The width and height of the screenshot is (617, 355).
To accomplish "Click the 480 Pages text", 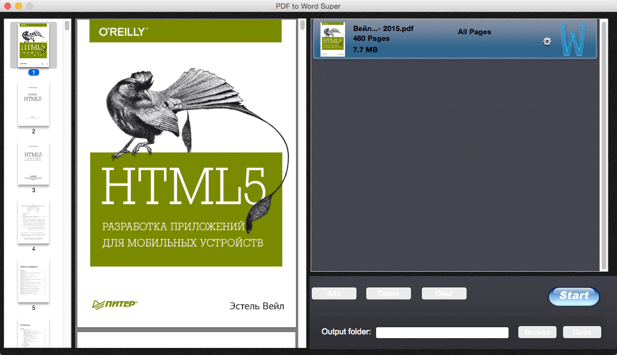I will tap(371, 39).
